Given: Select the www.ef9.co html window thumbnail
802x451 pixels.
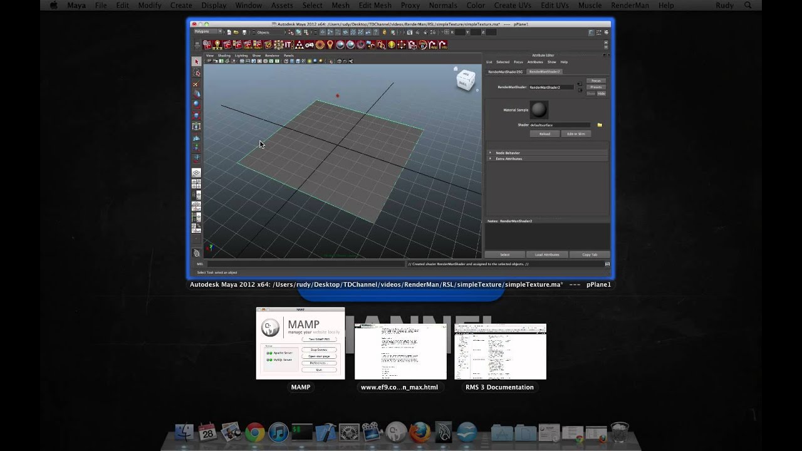Looking at the screenshot, I should click(x=400, y=351).
